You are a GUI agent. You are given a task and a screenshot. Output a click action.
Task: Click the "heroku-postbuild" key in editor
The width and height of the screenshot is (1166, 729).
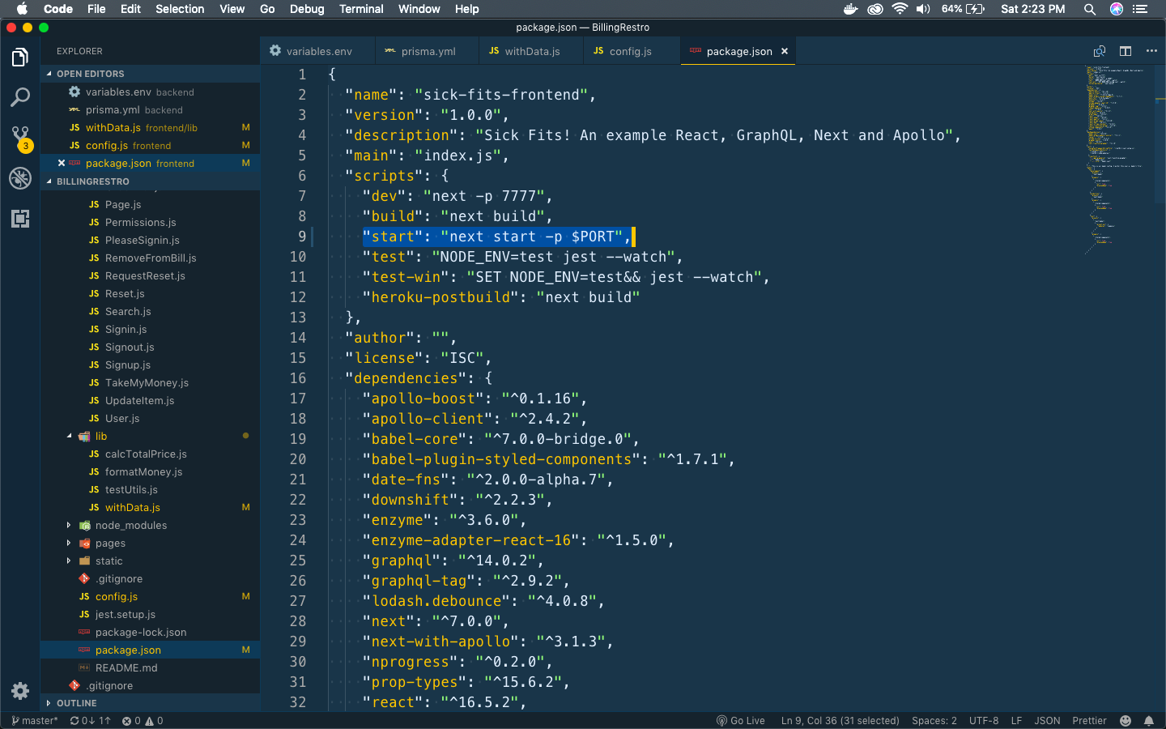pos(440,297)
